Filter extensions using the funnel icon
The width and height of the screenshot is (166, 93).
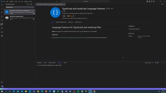pos(27,4)
